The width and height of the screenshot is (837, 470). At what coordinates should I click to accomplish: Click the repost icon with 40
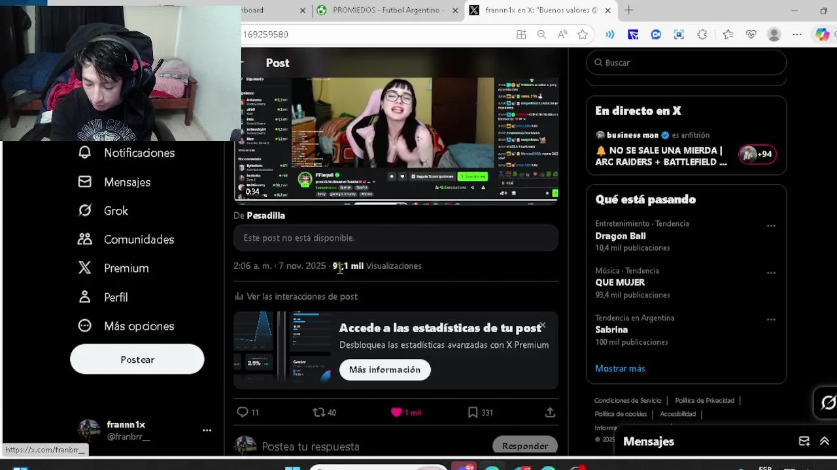click(x=318, y=412)
